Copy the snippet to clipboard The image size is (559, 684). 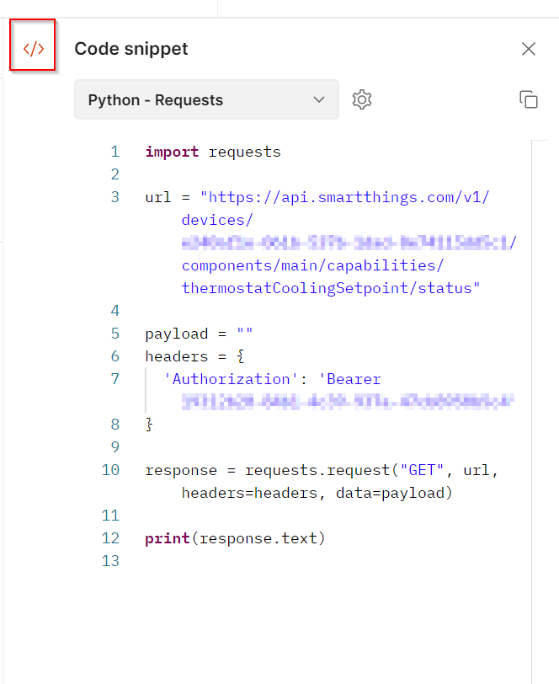(x=529, y=99)
